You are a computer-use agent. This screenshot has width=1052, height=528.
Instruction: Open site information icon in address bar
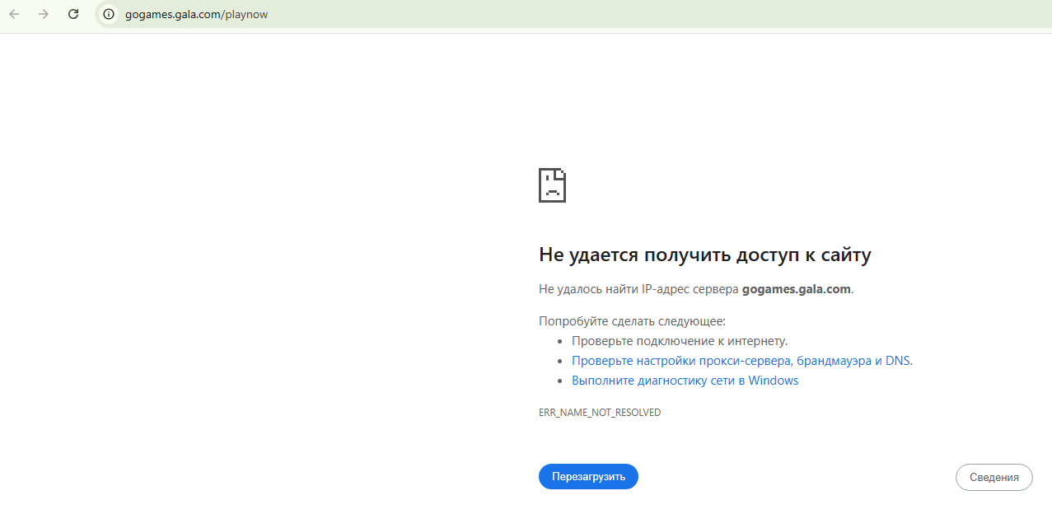[109, 14]
